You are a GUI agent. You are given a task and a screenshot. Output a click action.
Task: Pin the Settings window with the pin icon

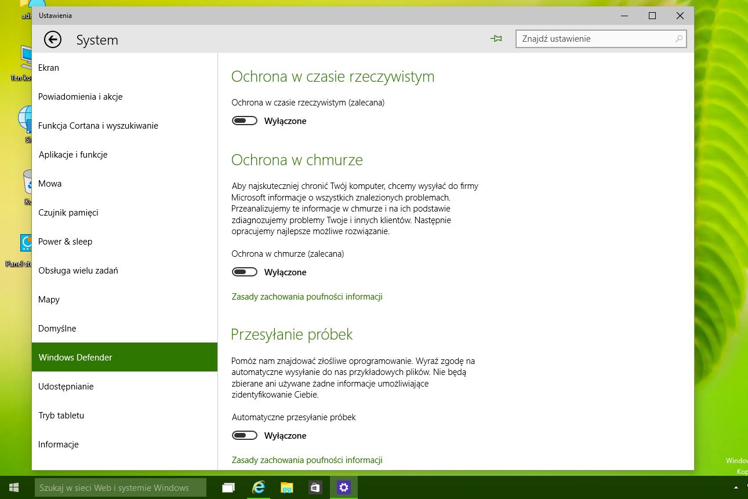pos(496,38)
